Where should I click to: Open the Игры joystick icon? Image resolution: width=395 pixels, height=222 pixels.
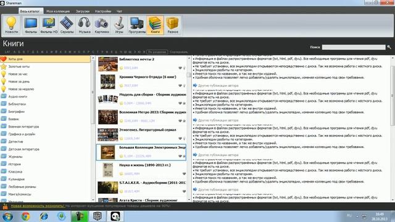point(119,25)
